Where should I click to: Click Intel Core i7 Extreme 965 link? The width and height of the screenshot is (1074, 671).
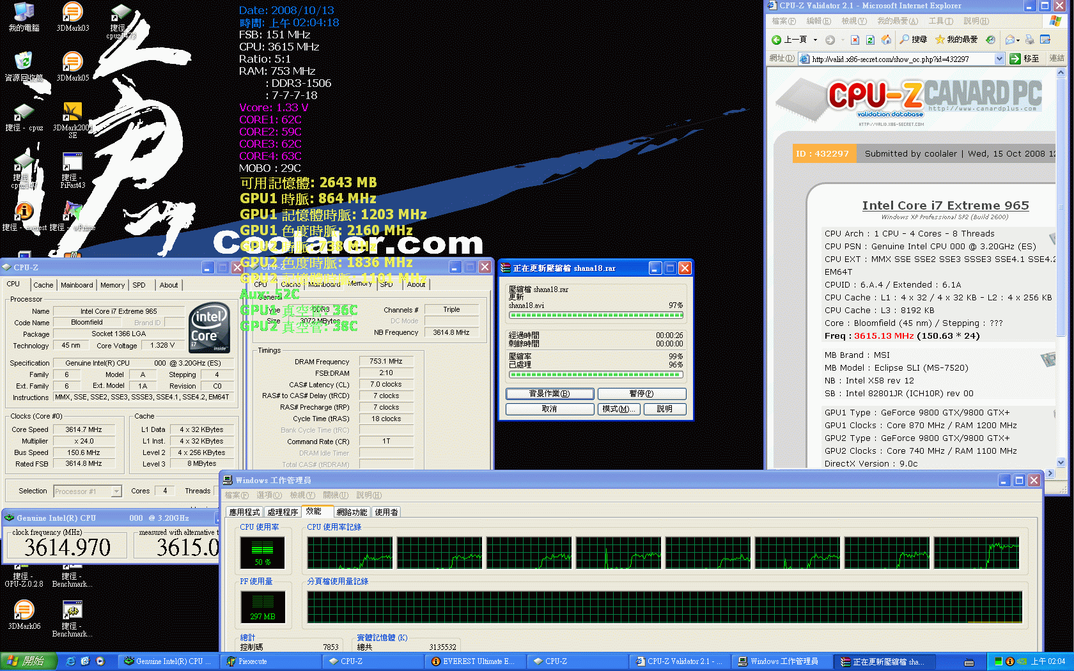tap(945, 205)
